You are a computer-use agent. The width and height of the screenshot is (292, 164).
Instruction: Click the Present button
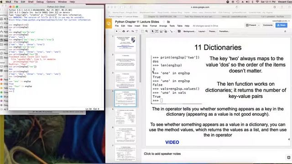[x=251, y=25]
